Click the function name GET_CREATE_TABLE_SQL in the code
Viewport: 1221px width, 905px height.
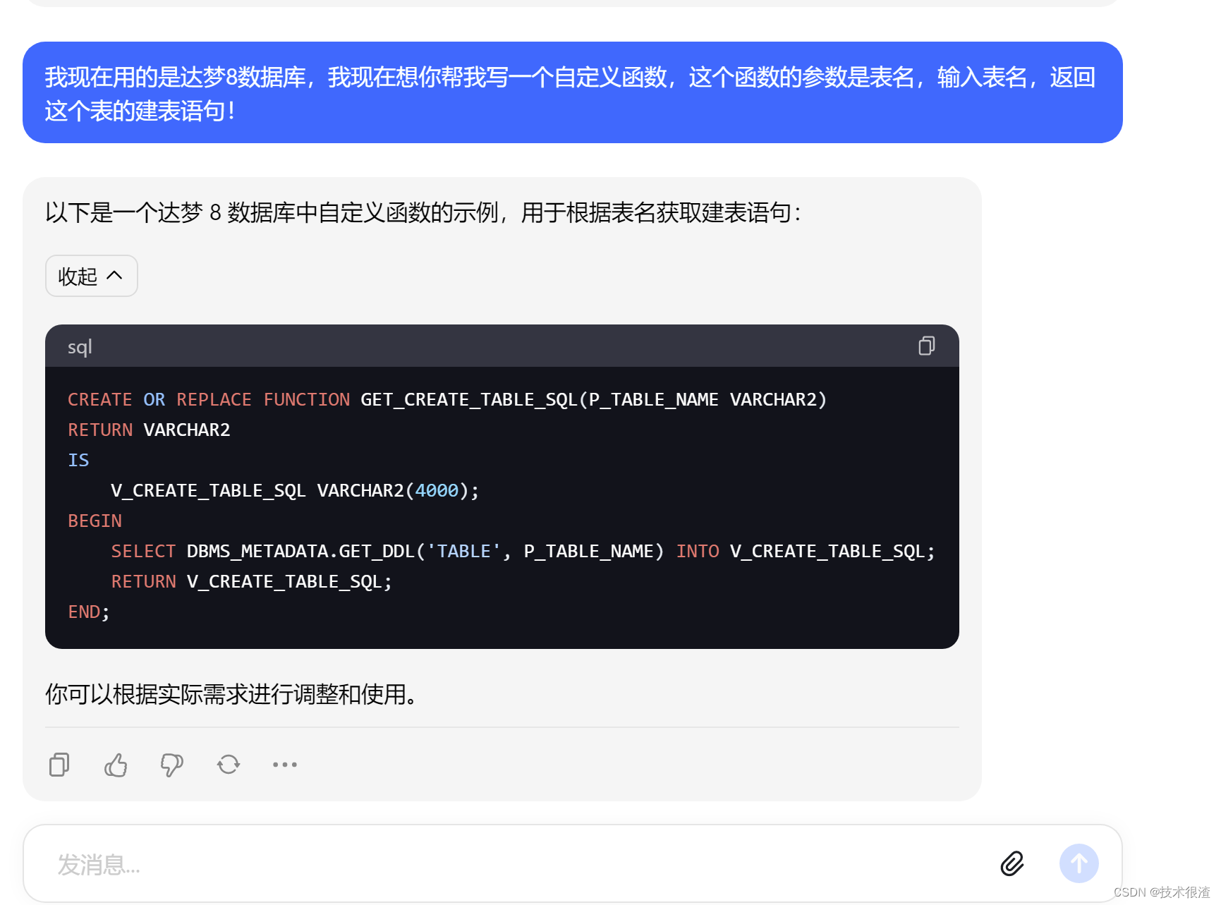469,400
